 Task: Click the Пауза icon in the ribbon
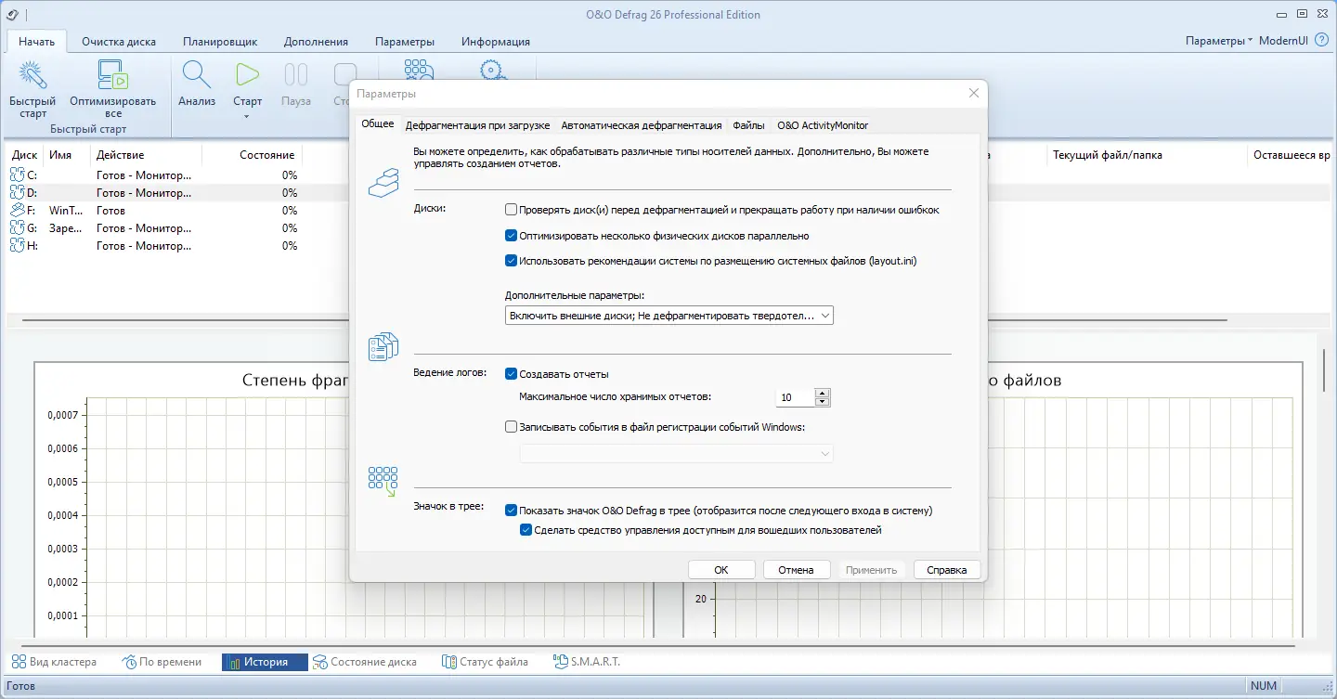pyautogui.click(x=296, y=75)
